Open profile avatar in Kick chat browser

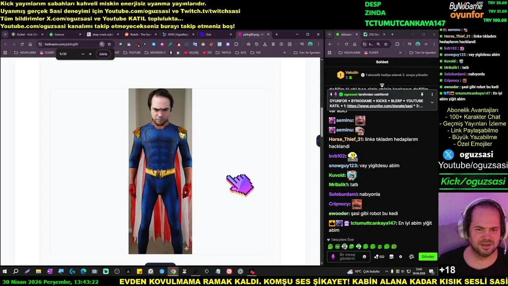(418, 44)
